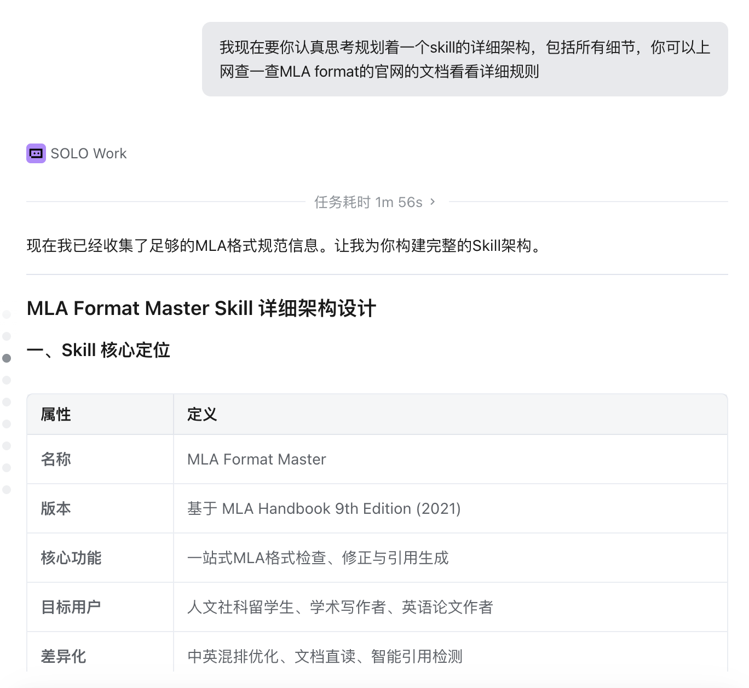Select cell 一站式MLA格式检查、修正与引用生成
This screenshot has height=688, width=749.
[451, 558]
